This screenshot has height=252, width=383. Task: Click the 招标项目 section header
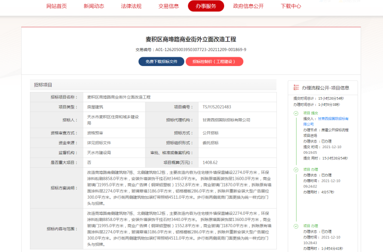(43, 85)
